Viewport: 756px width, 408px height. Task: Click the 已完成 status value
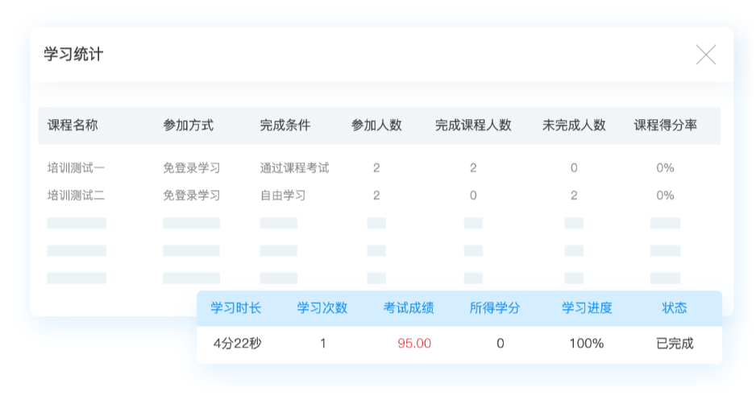[675, 344]
